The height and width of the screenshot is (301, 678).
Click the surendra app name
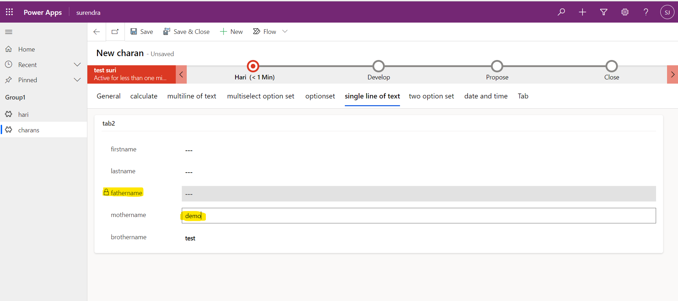pyautogui.click(x=88, y=13)
